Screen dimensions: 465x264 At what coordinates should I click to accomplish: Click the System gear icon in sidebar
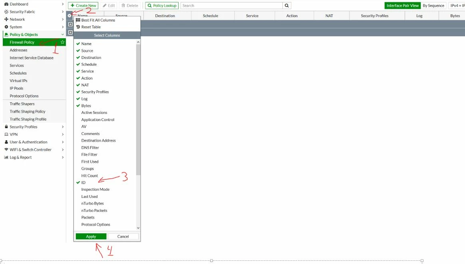(x=6, y=27)
